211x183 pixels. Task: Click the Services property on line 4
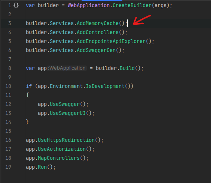62,32
